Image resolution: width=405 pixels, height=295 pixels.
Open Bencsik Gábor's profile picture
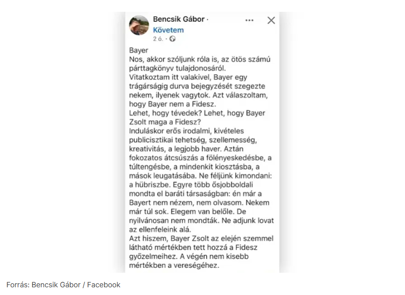139,25
